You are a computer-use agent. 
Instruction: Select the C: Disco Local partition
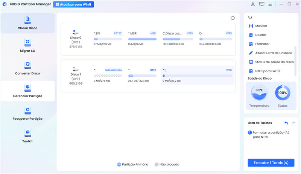pyautogui.click(x=178, y=39)
